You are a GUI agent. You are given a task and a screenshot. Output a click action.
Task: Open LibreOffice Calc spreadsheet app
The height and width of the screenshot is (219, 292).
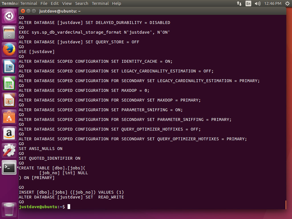point(9,83)
